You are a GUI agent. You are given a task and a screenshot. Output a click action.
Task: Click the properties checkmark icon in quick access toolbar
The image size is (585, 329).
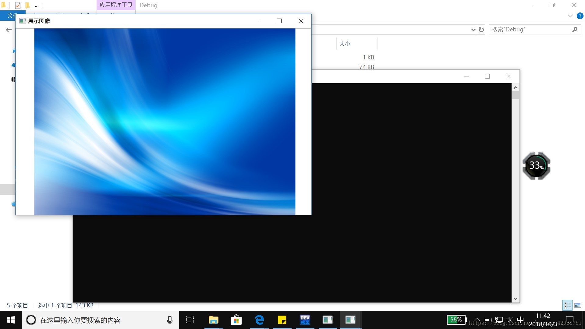(18, 5)
